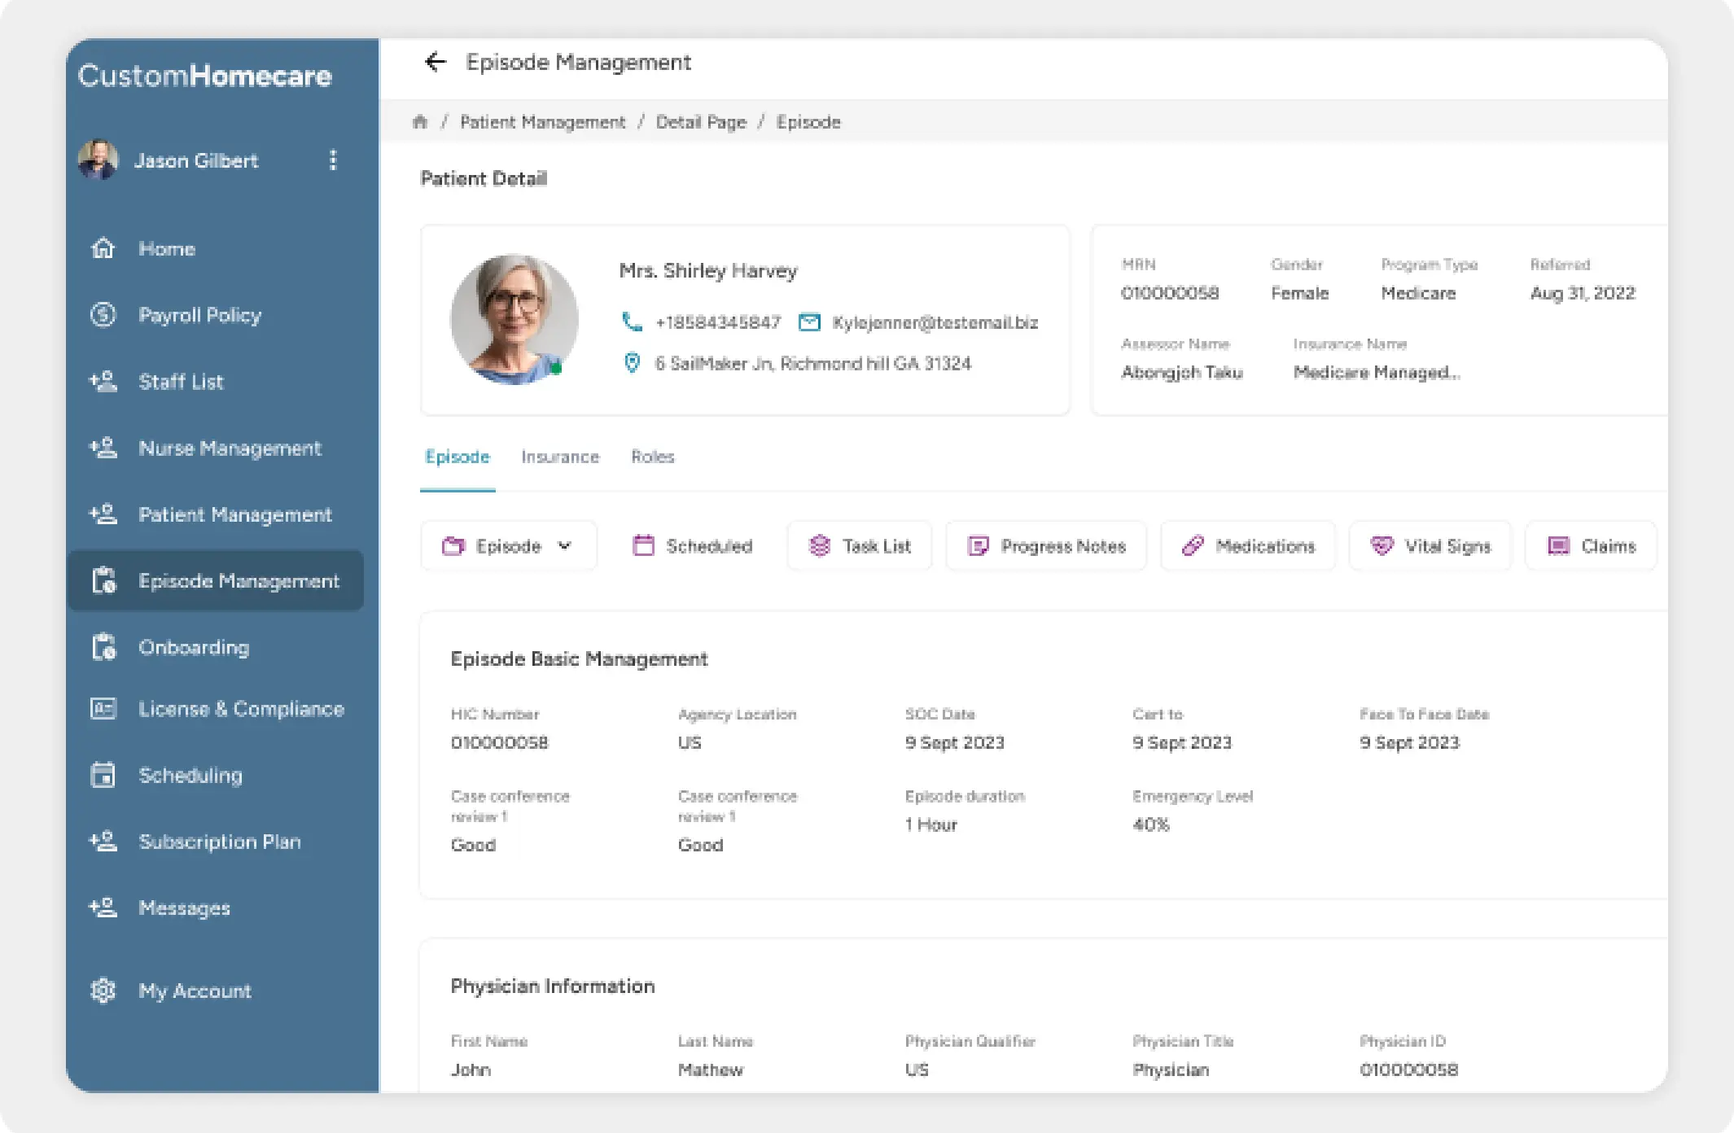
Task: Click the Scheduled calendar icon
Action: 643,545
